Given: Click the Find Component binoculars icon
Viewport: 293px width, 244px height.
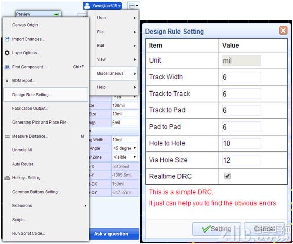Looking at the screenshot, I should [x=7, y=67].
